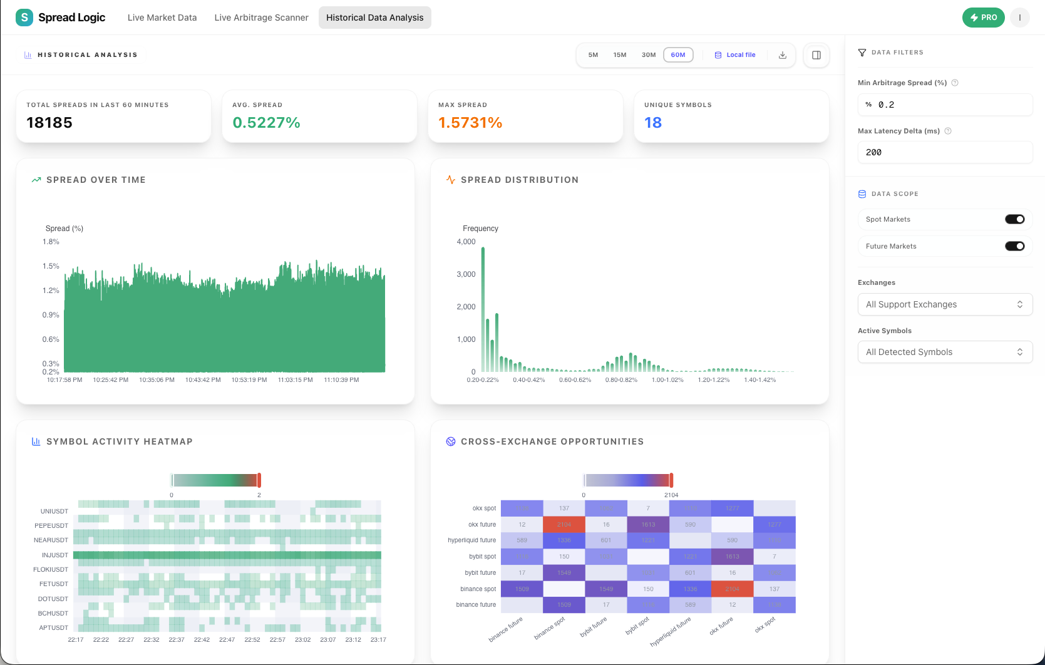Turn off the Future Markets toggle
This screenshot has width=1045, height=665.
pos(1014,245)
